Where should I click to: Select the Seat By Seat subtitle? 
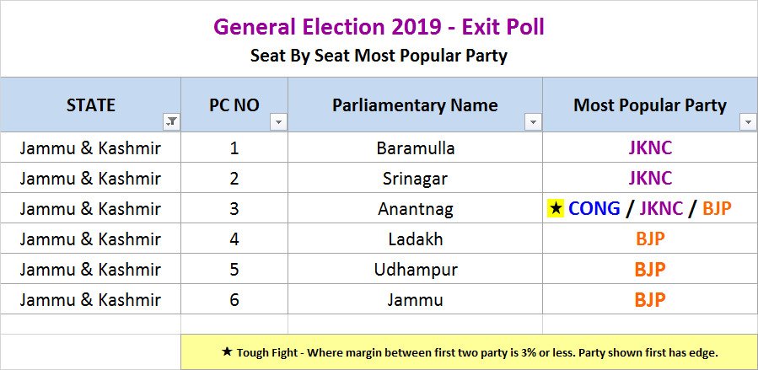(379, 56)
